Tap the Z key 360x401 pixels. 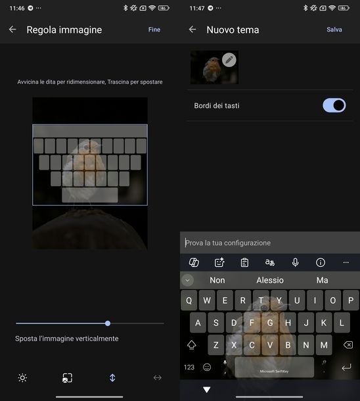point(216,345)
